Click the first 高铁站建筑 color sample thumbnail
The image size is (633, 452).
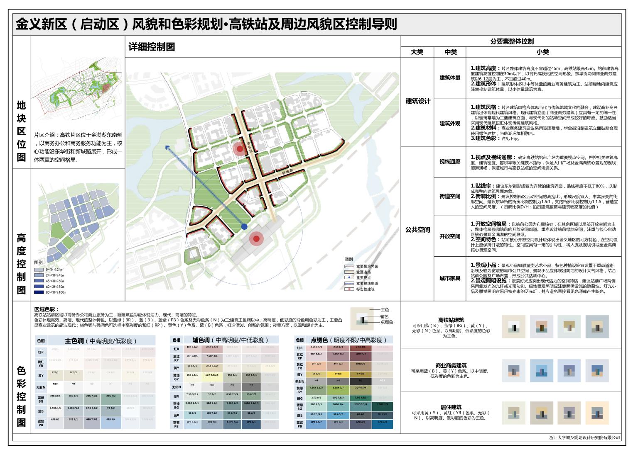(x=515, y=327)
